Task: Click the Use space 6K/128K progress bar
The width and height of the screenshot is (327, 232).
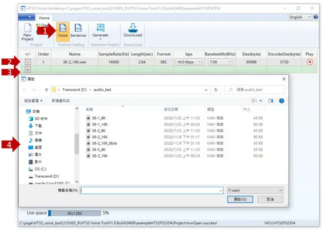Action: coord(75,213)
